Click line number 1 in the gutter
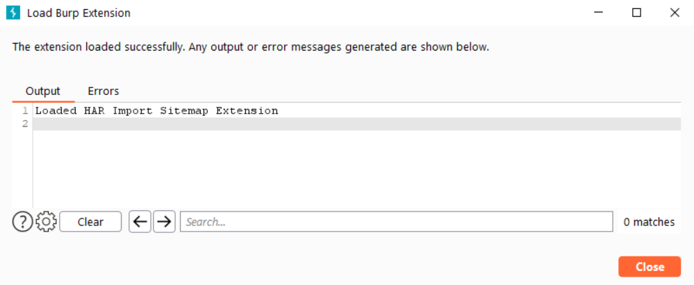Image resolution: width=694 pixels, height=285 pixels. (25, 111)
